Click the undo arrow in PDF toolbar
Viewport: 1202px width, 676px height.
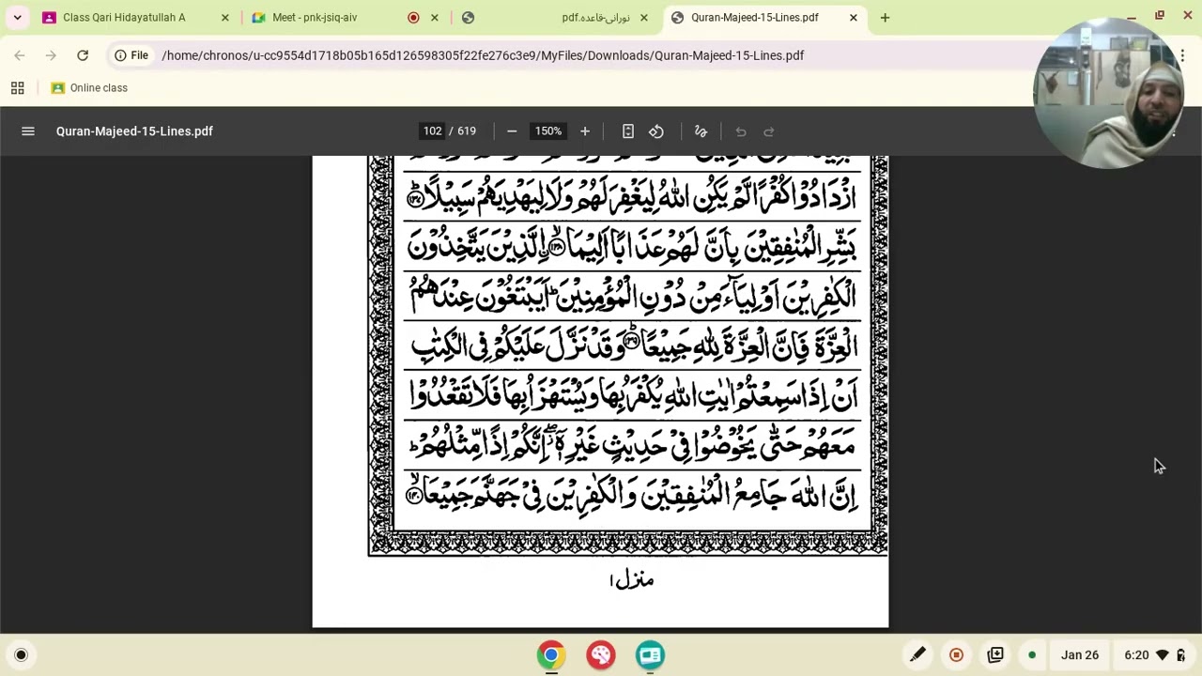(x=741, y=131)
